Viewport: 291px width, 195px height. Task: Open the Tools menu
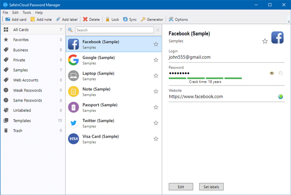pos(27,12)
